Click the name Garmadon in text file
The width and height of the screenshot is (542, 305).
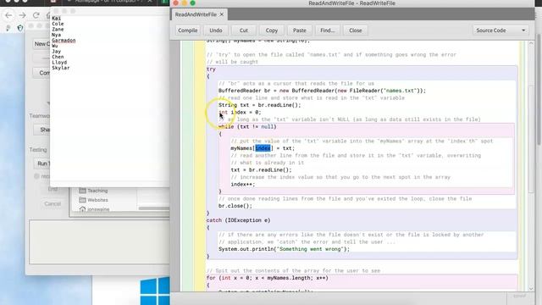pos(64,41)
